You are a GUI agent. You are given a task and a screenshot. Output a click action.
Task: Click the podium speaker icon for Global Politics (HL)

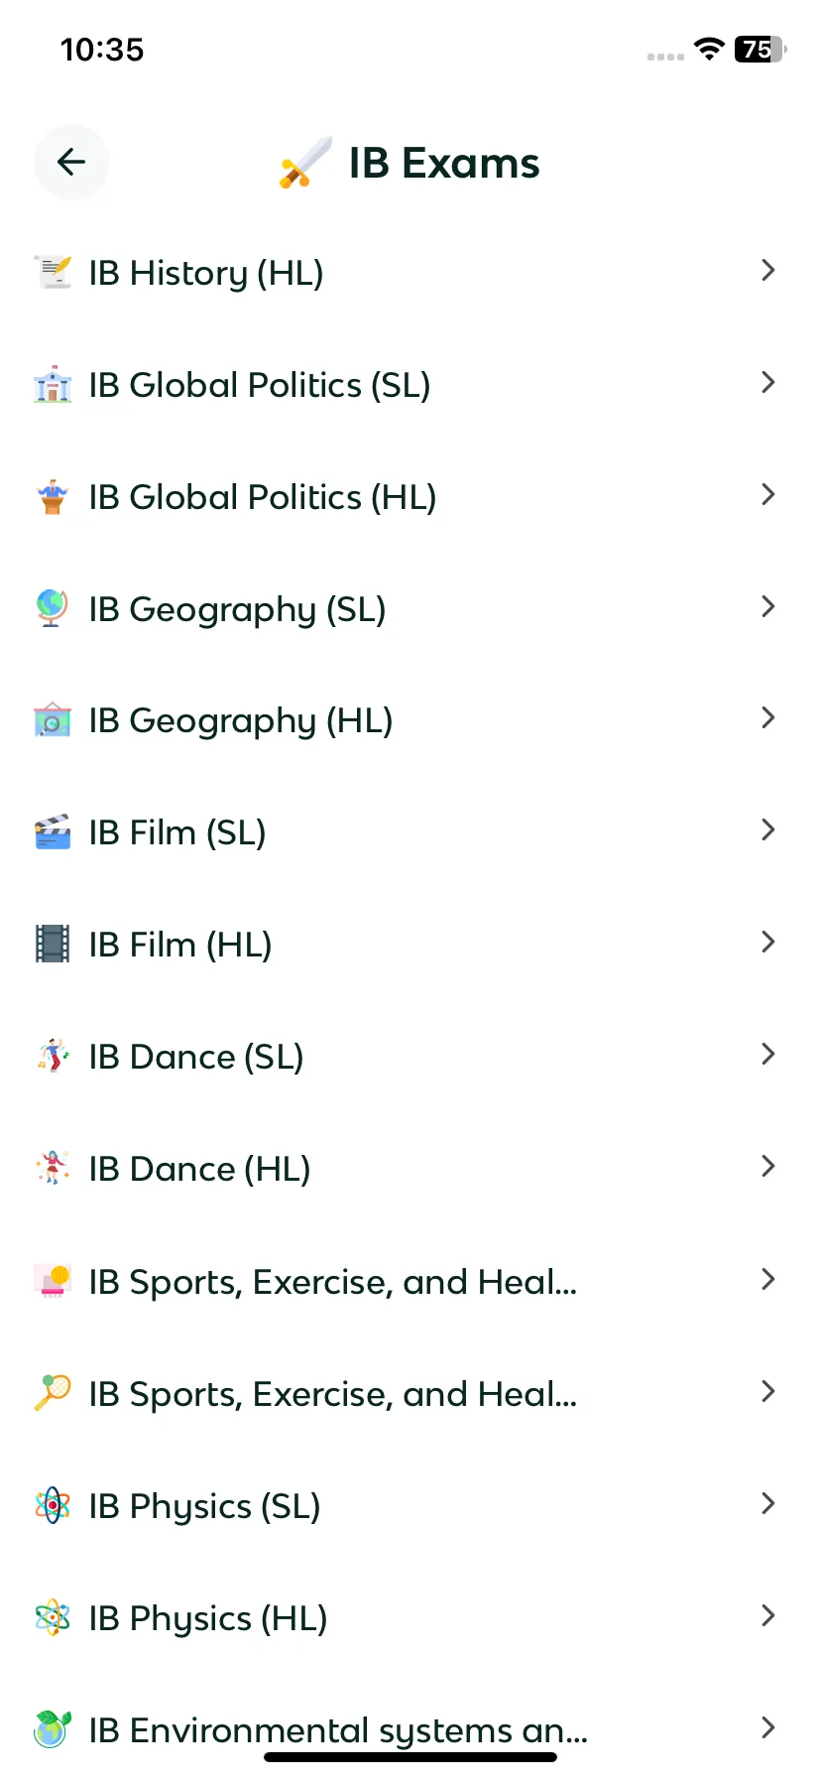coord(53,496)
